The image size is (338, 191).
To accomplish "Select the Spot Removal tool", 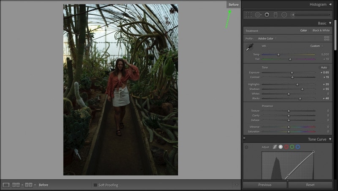I will (x=258, y=15).
